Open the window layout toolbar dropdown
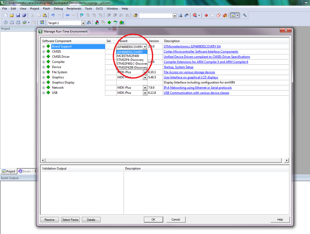310x234 pixels. 238,15
